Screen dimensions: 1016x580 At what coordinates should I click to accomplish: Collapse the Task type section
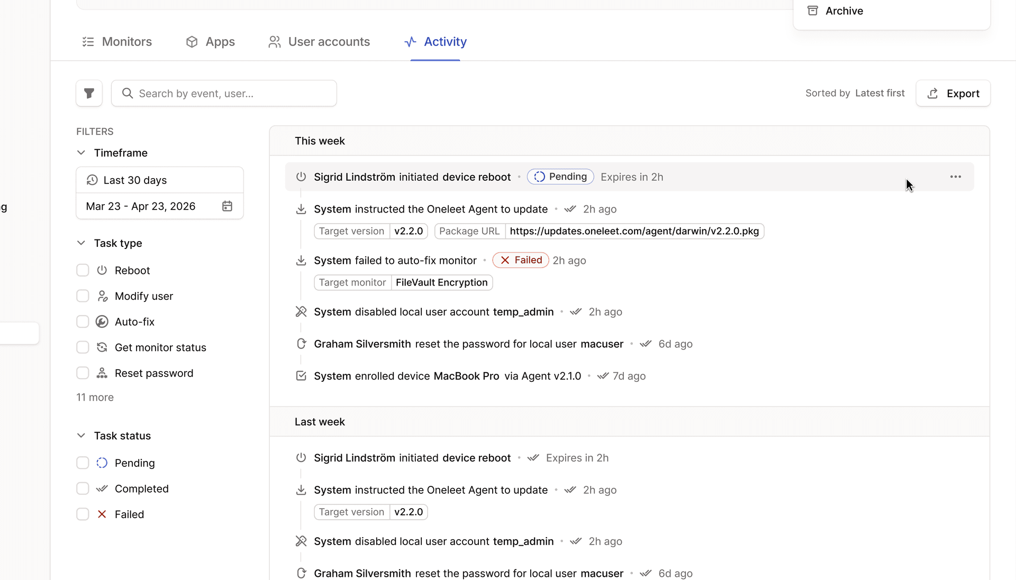(81, 243)
